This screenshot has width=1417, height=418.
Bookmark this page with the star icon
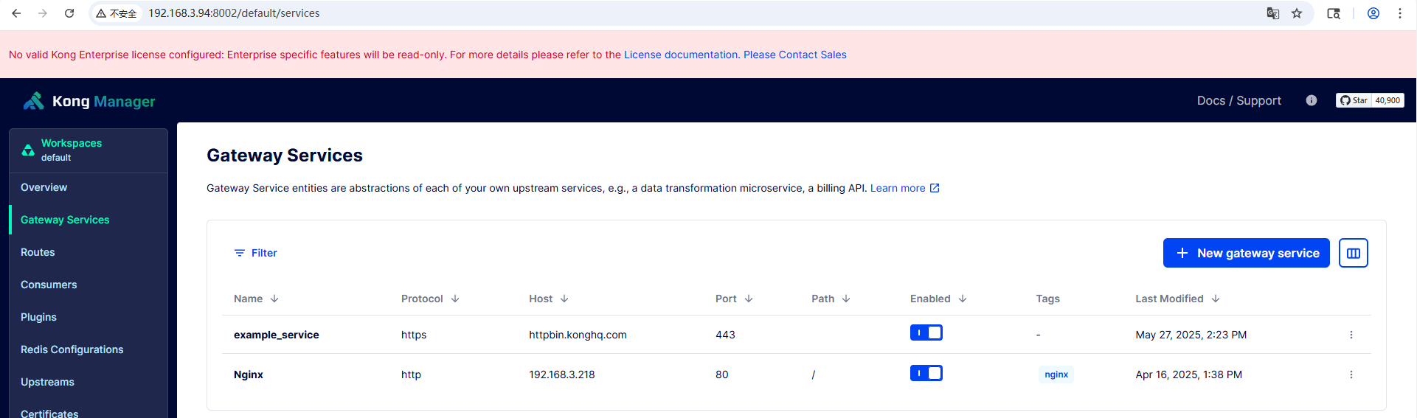pyautogui.click(x=1297, y=13)
